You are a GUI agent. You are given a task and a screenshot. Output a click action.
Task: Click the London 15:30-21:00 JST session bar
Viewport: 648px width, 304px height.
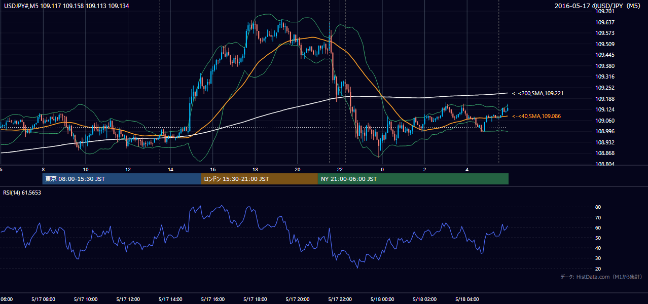point(260,179)
